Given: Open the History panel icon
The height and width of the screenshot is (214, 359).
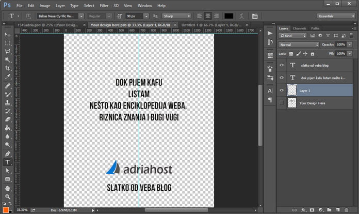Looking at the screenshot, I should click(270, 42).
